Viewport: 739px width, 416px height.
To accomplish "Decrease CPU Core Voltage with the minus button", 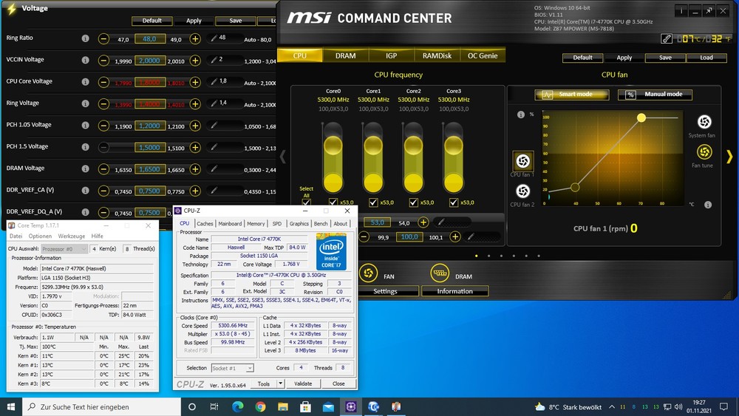I will point(103,83).
